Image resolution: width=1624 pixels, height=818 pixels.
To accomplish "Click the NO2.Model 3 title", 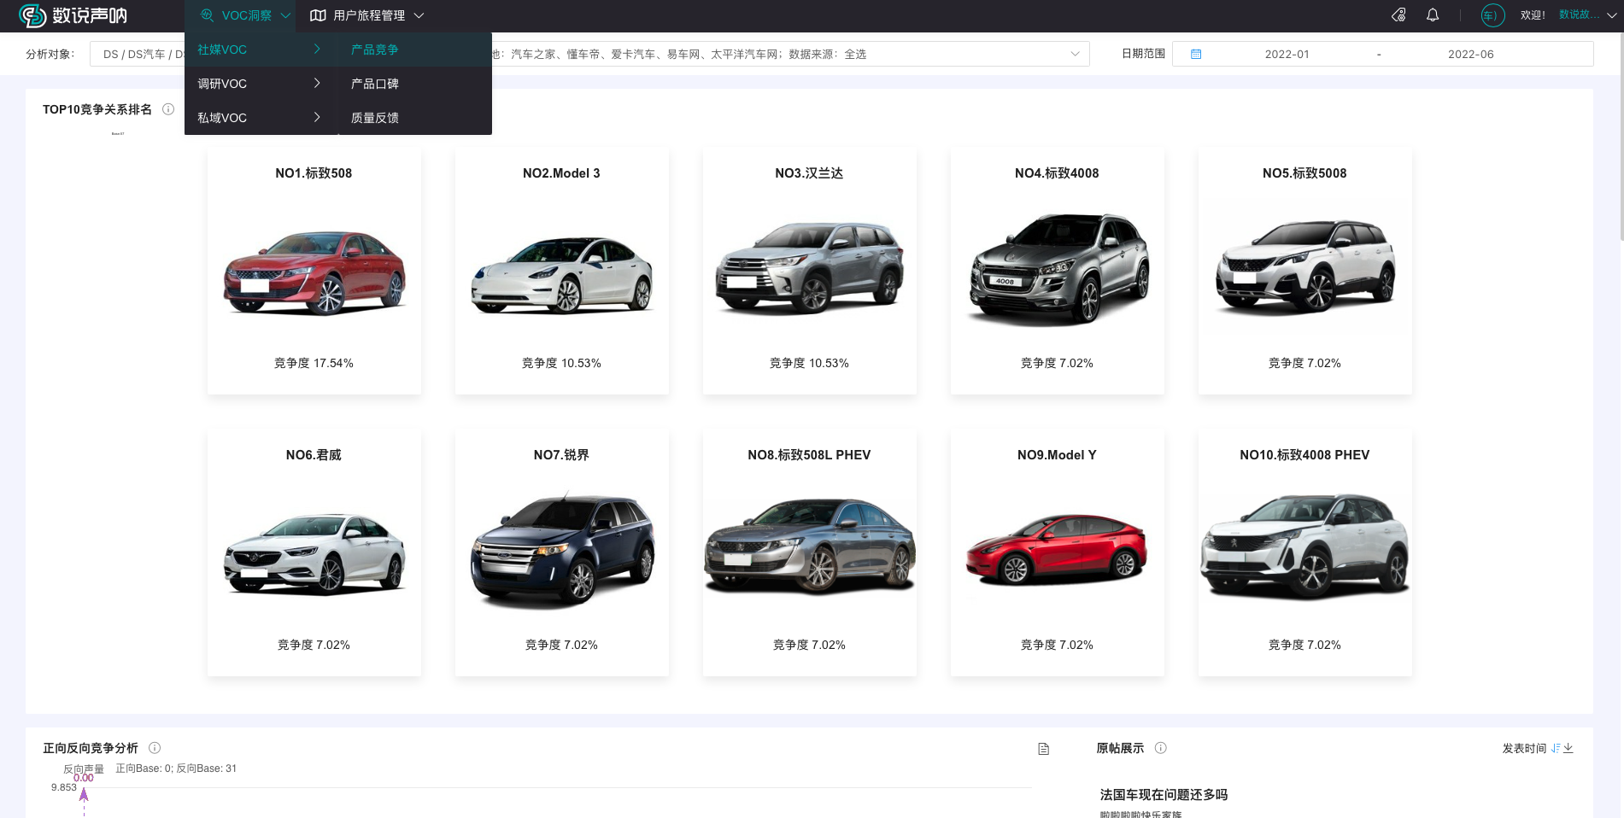I will click(x=561, y=173).
